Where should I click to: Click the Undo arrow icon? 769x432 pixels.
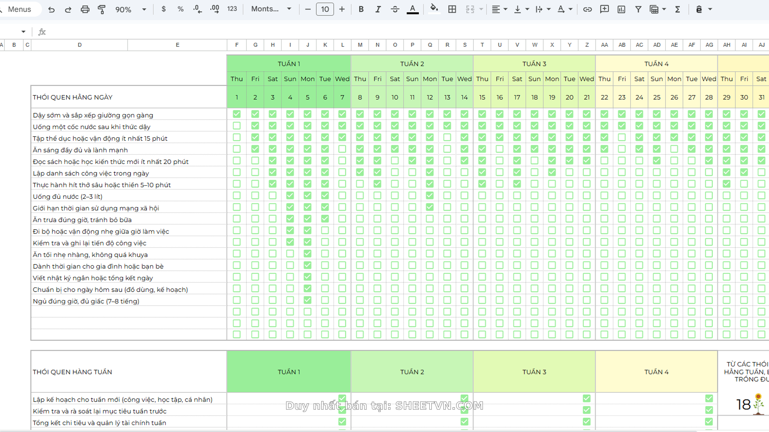(51, 9)
